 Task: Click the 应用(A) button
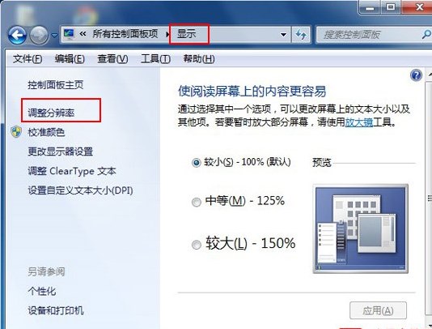[378, 310]
